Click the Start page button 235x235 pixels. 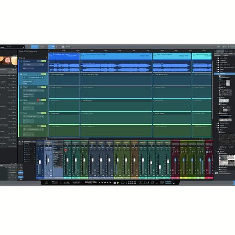click(x=218, y=47)
